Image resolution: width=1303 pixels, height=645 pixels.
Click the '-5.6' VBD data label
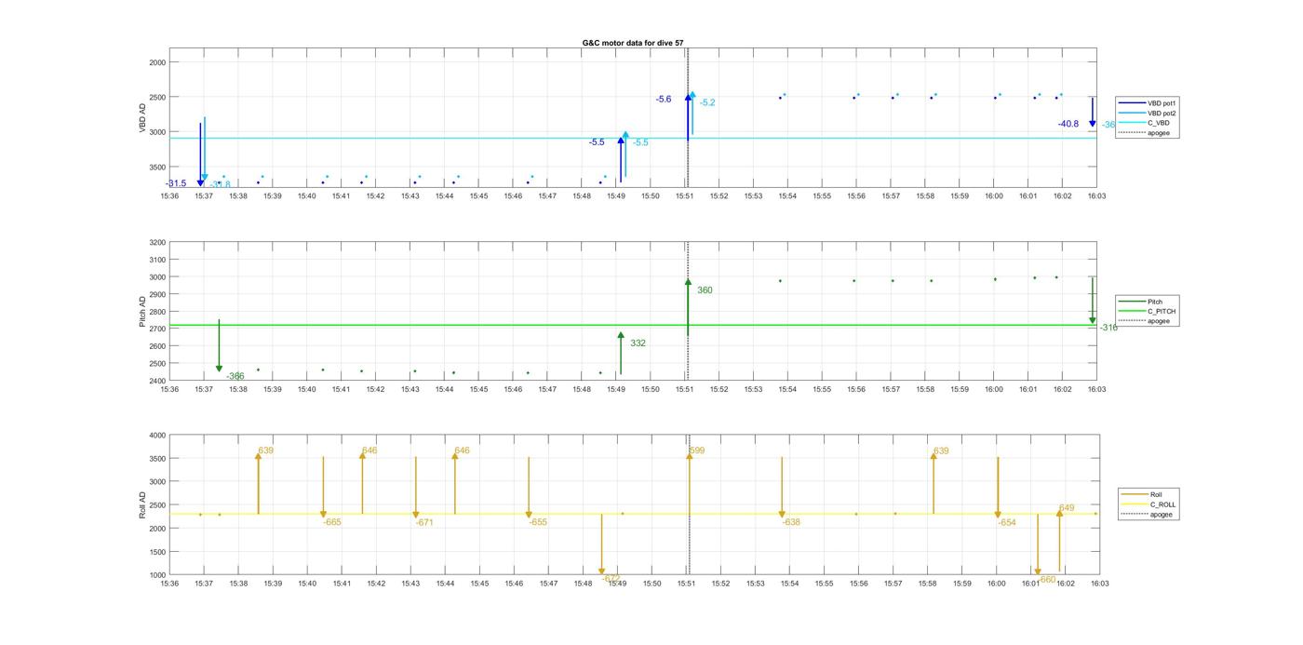pos(664,99)
